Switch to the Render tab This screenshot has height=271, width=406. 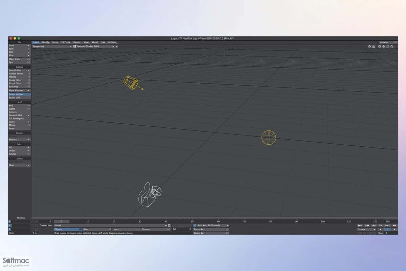click(x=77, y=42)
